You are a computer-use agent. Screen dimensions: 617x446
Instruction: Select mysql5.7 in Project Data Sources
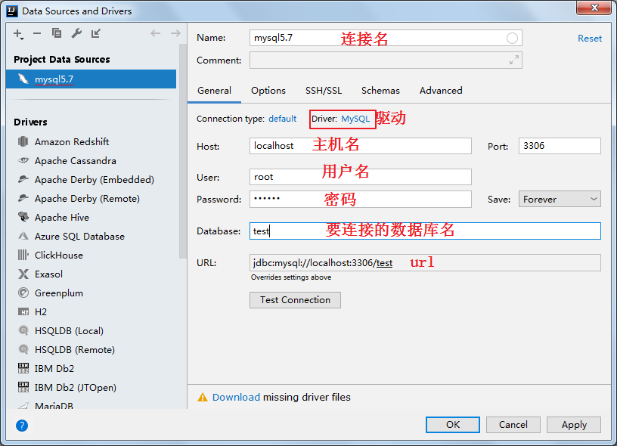(91, 79)
